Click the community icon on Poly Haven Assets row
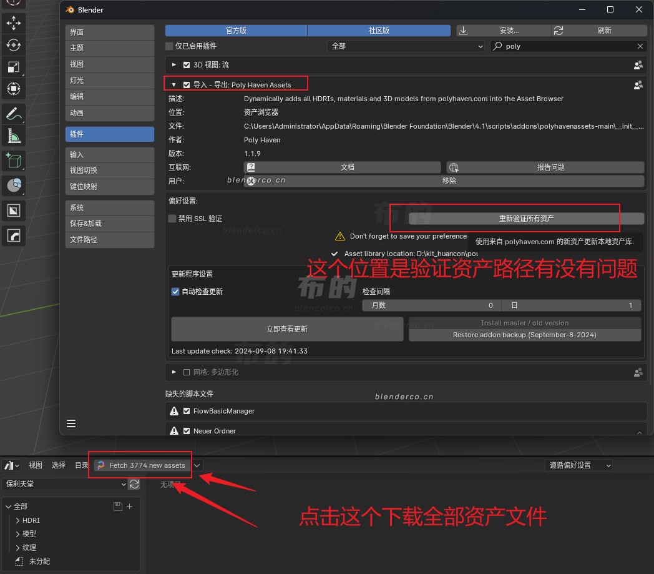 (638, 85)
